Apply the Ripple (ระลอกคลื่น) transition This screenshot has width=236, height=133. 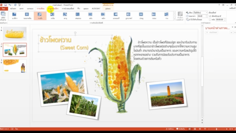[27, 16]
